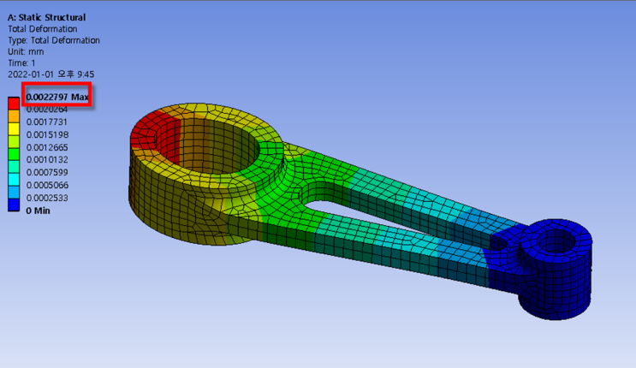Viewport: 636px width, 368px height.
Task: Click the red legend color band
Action: pyautogui.click(x=14, y=104)
